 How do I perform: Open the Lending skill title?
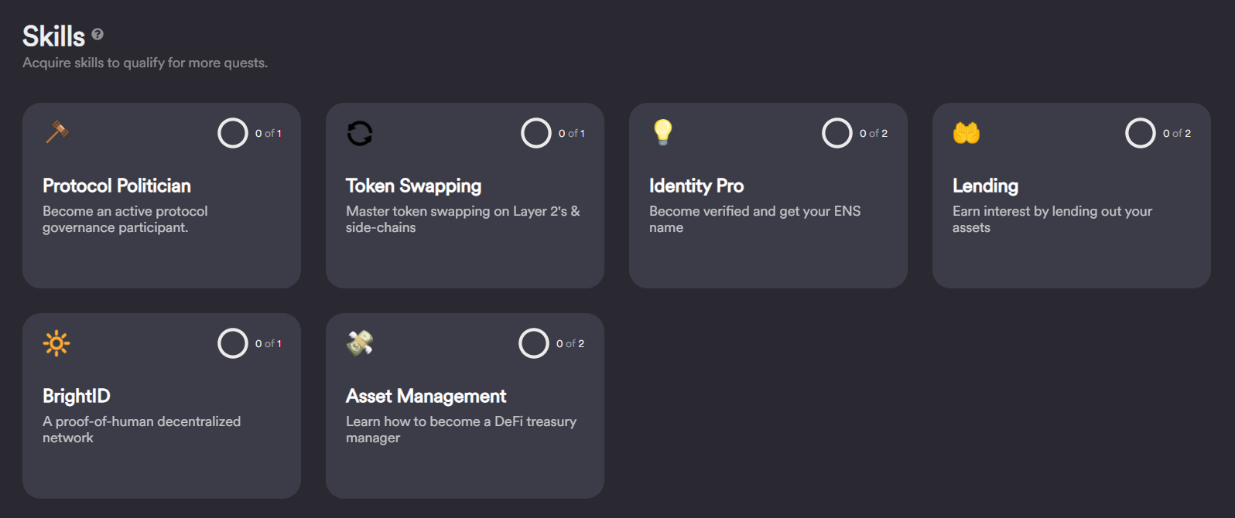click(985, 186)
